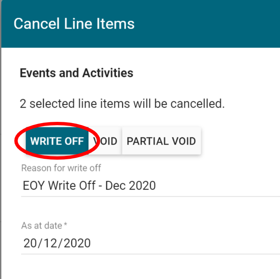
Task: Click the 'As at date' label
Action: pyautogui.click(x=42, y=226)
